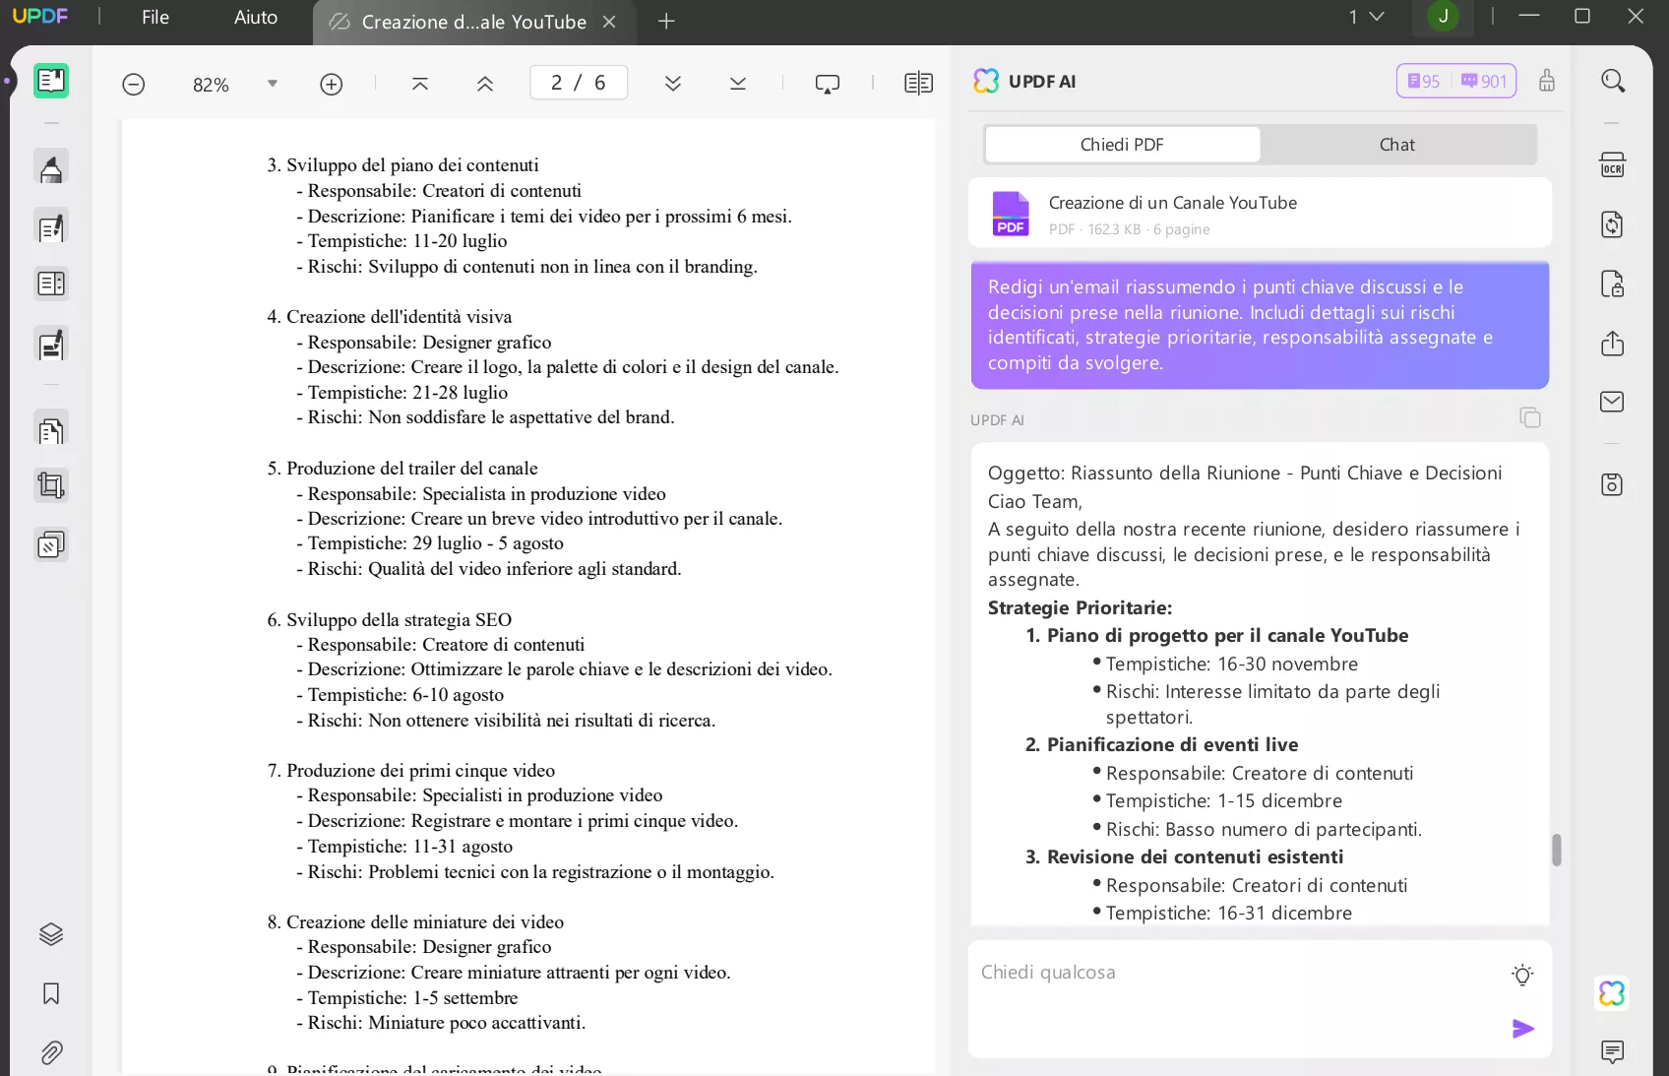Click the AI panel vertical scrollbar
This screenshot has width=1669, height=1076.
[1557, 851]
